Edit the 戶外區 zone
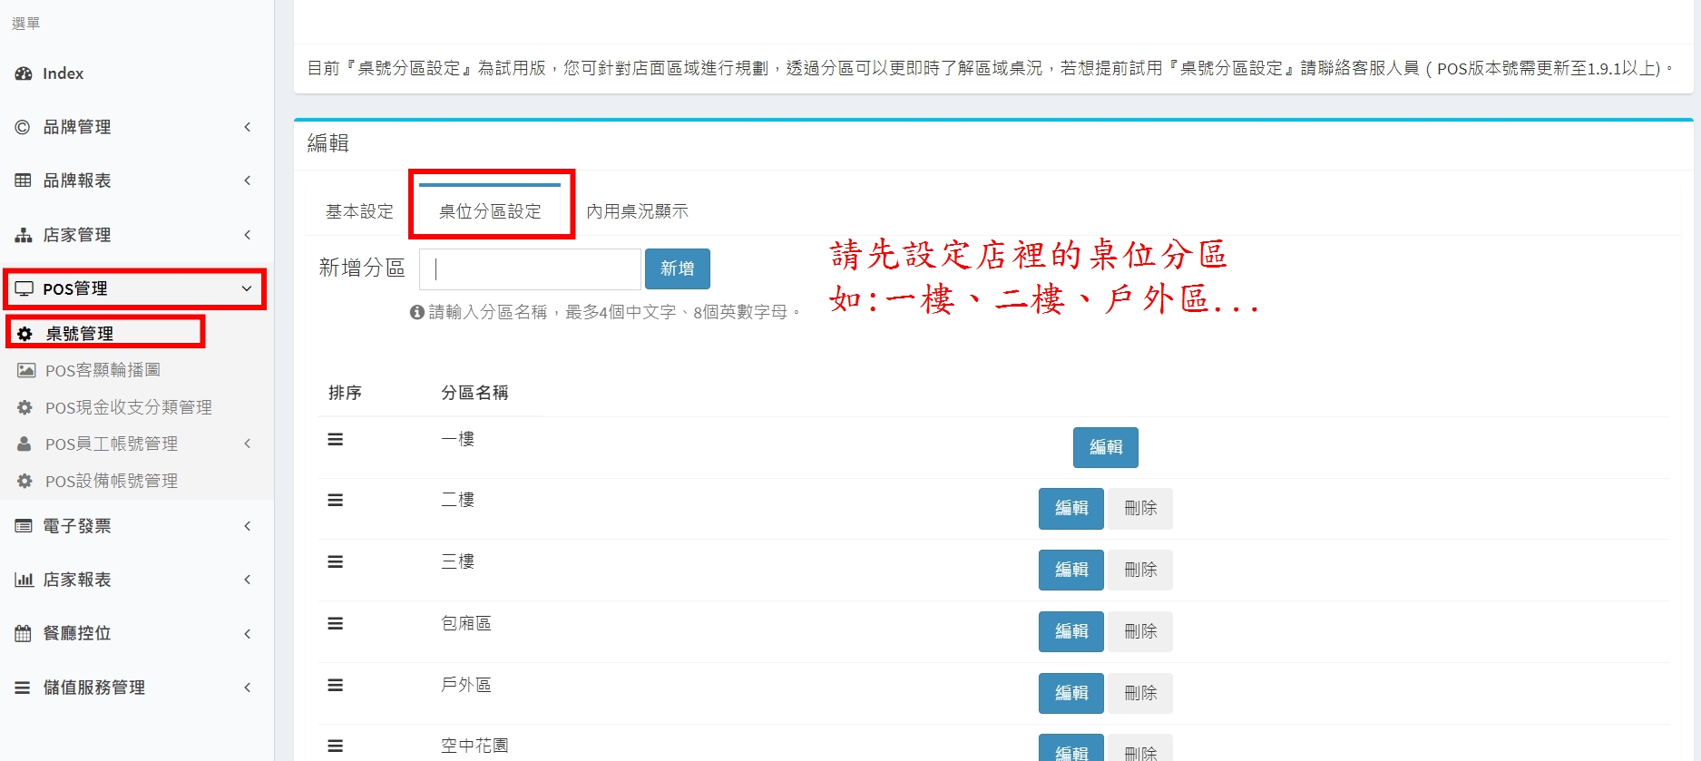 coord(1070,693)
